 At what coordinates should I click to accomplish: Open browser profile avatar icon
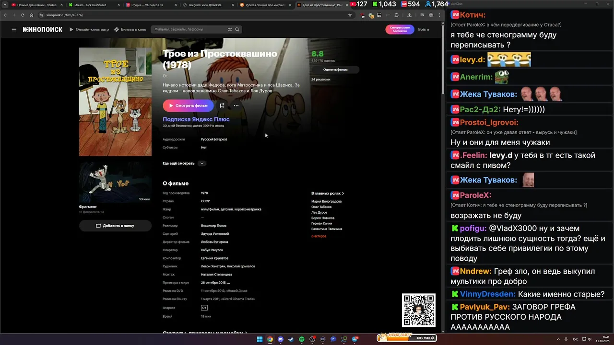(x=431, y=15)
